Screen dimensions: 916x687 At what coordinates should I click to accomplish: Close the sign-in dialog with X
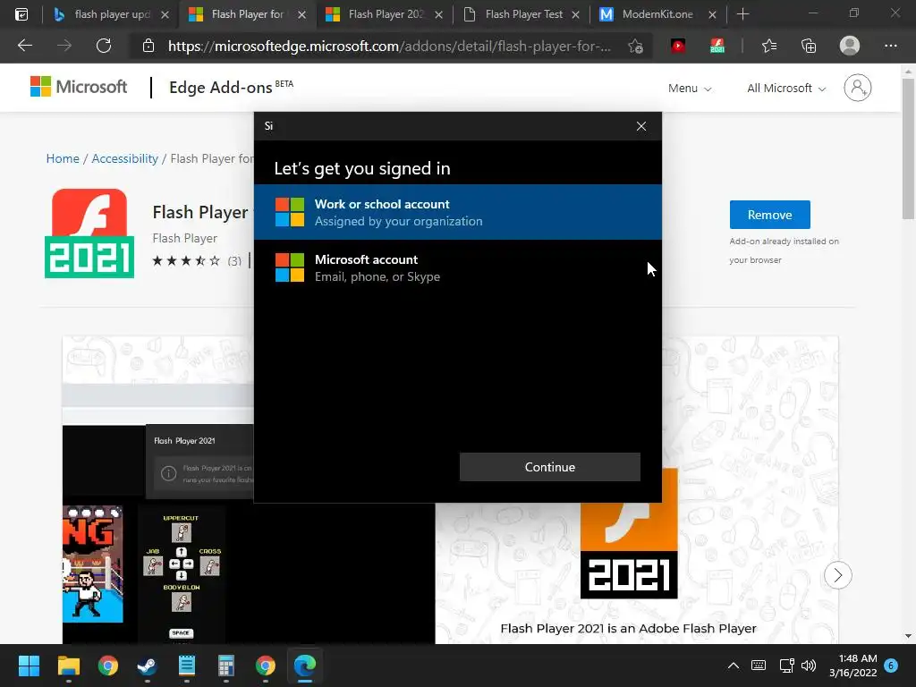point(640,126)
